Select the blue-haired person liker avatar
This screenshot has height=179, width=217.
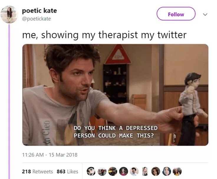pyautogui.click(x=167, y=171)
